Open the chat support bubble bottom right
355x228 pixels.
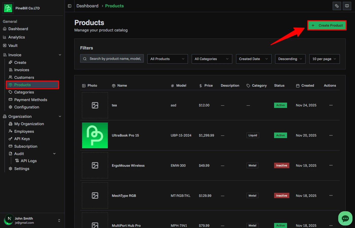coord(345,218)
